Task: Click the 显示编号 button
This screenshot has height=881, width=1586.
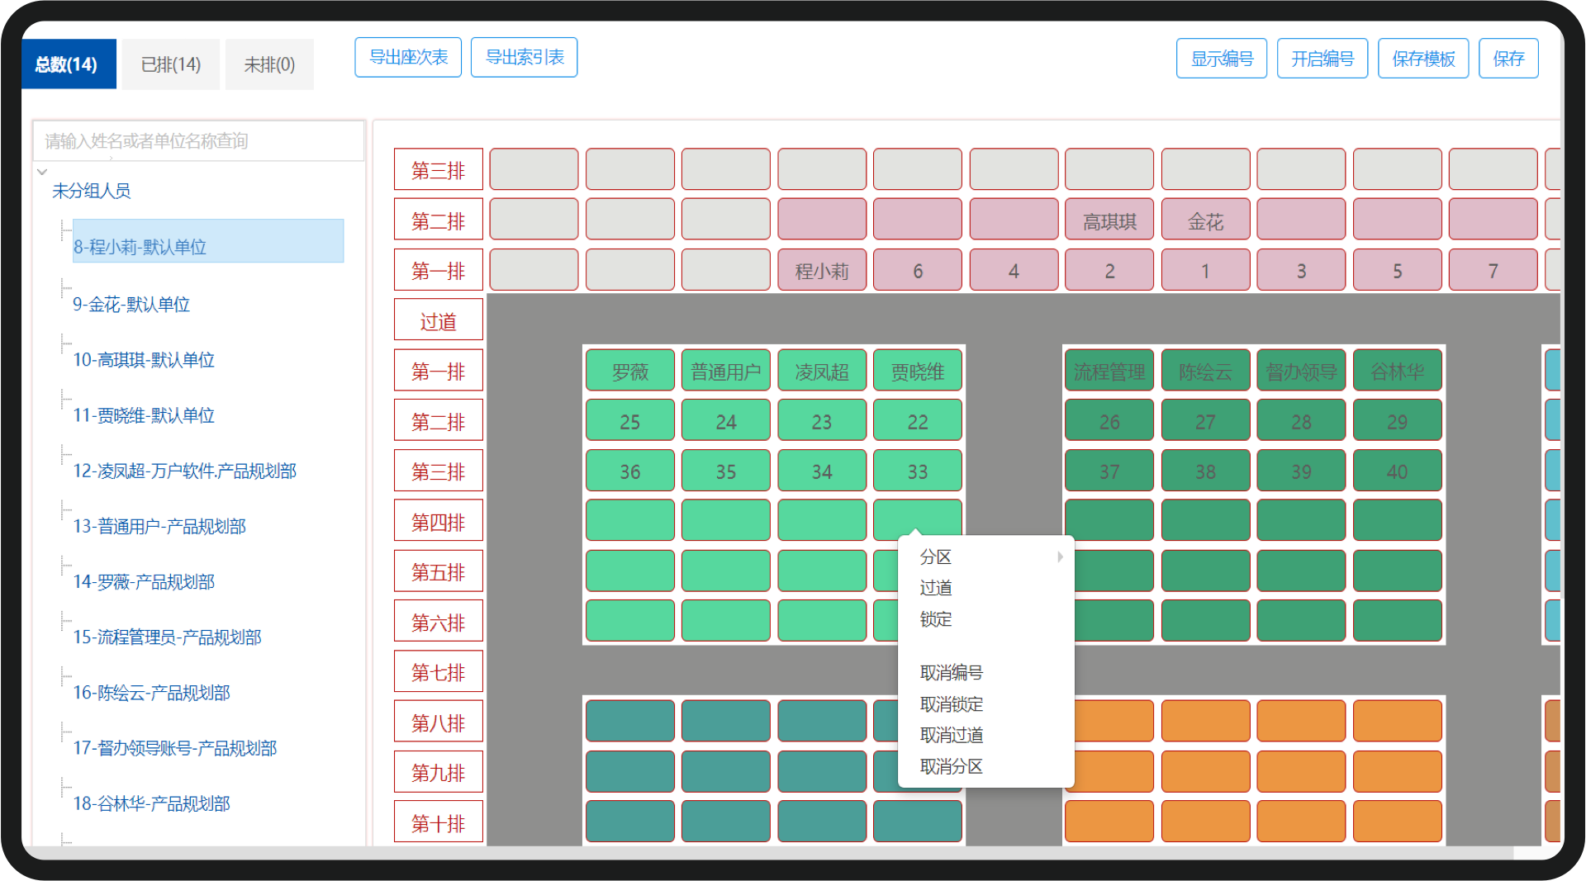Action: (1221, 59)
